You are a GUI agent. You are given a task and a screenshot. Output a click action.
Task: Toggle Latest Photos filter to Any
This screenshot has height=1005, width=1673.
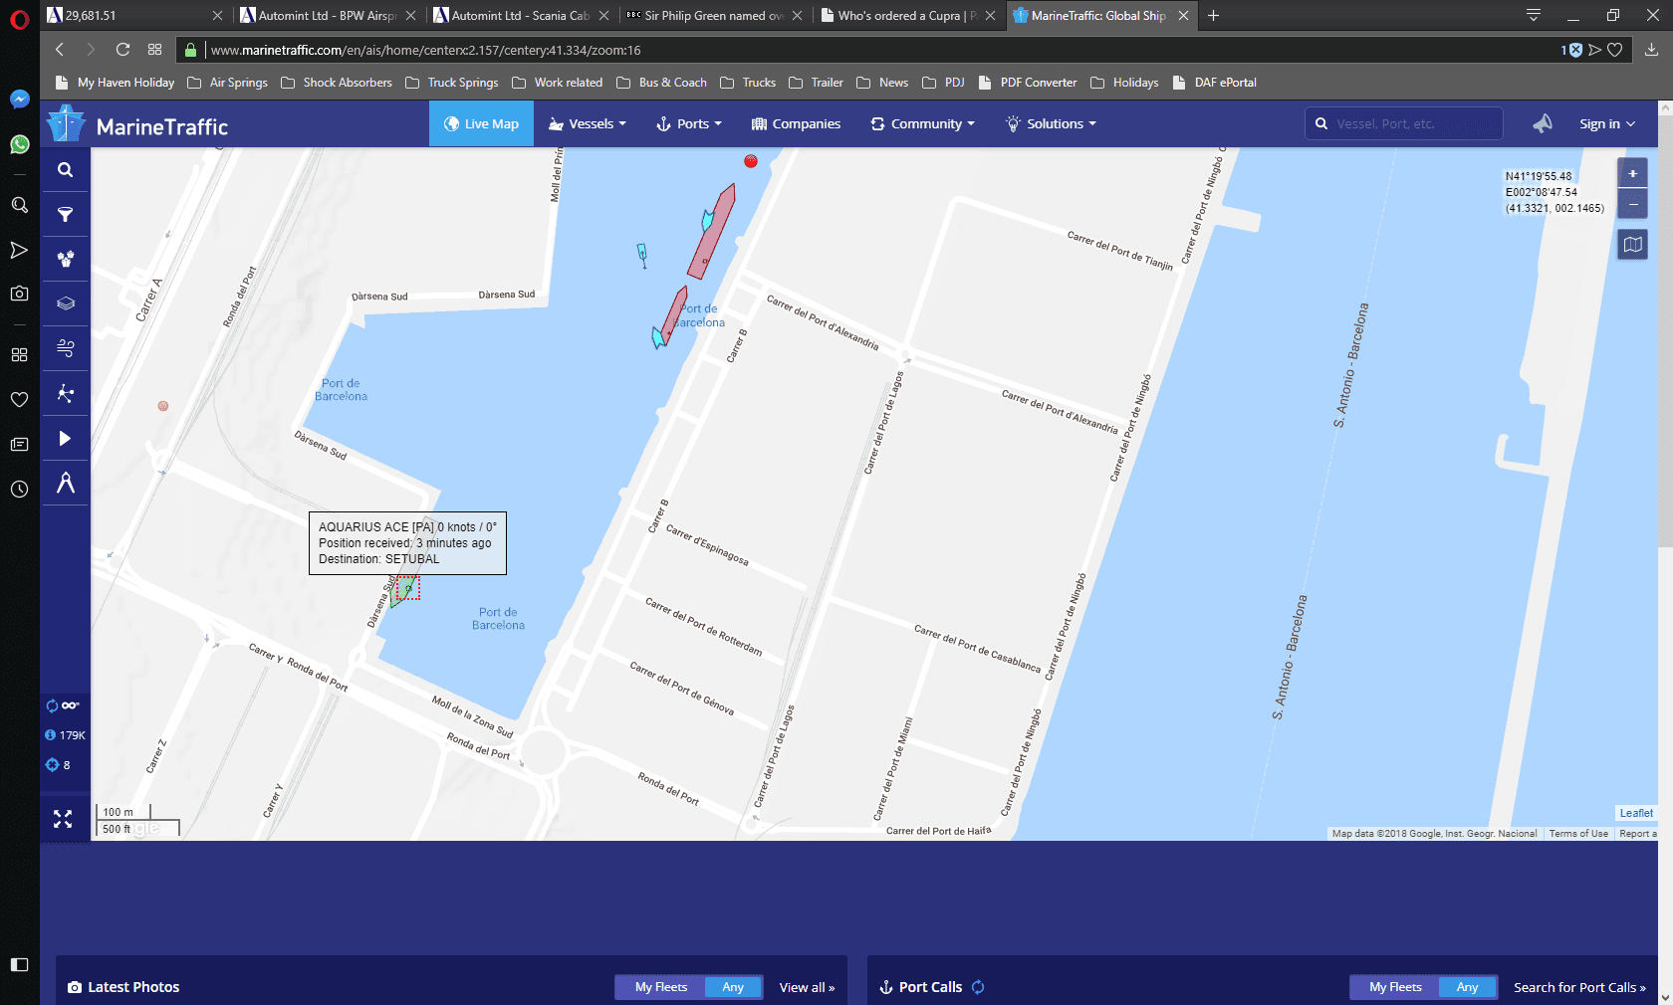pos(733,987)
